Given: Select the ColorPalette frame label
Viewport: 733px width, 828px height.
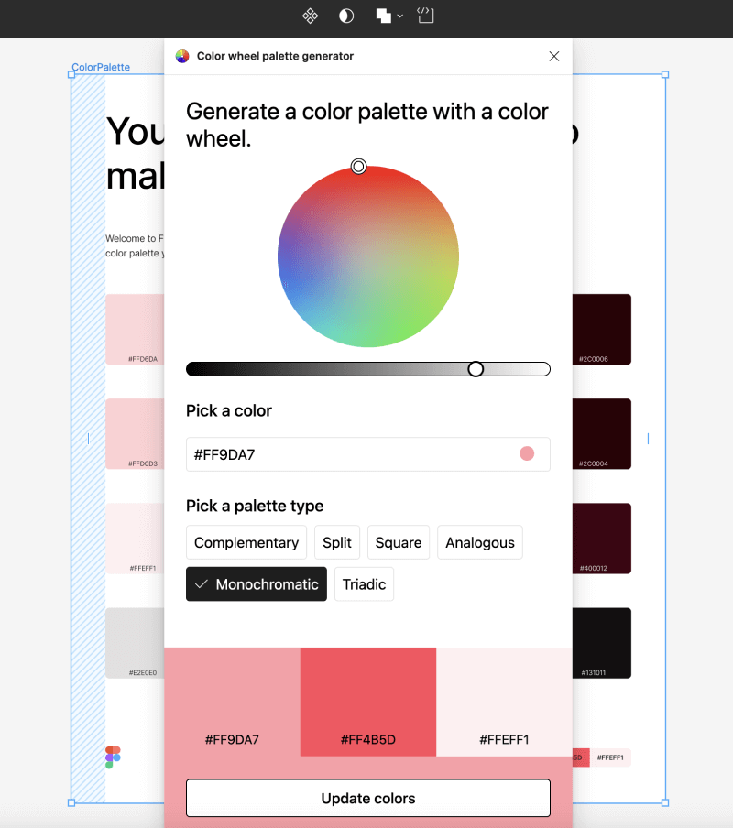Looking at the screenshot, I should click(100, 67).
